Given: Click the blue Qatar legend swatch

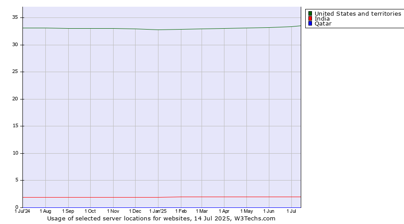Looking at the screenshot, I should (310, 23).
